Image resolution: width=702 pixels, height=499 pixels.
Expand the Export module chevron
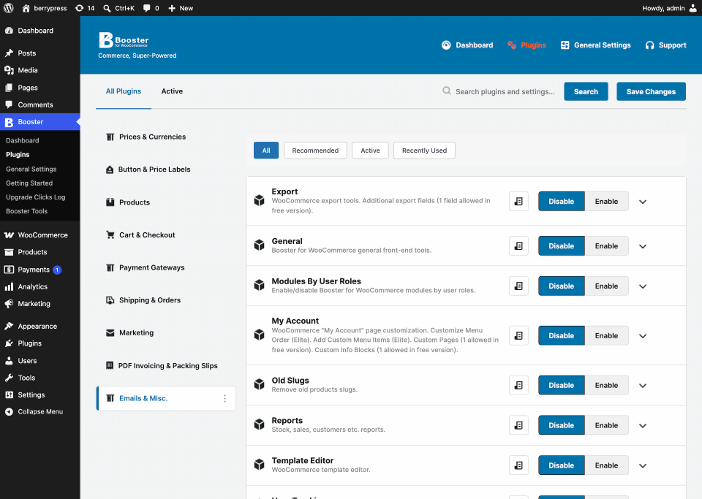tap(643, 202)
